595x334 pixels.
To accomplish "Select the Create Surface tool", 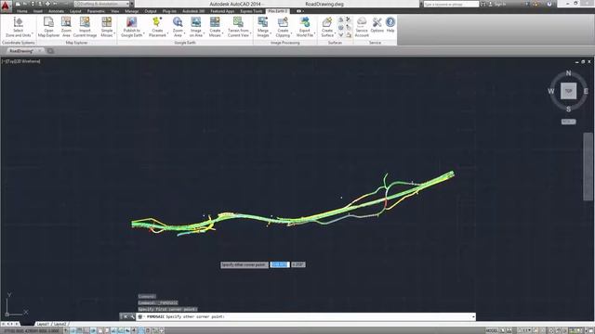I will coord(327,27).
